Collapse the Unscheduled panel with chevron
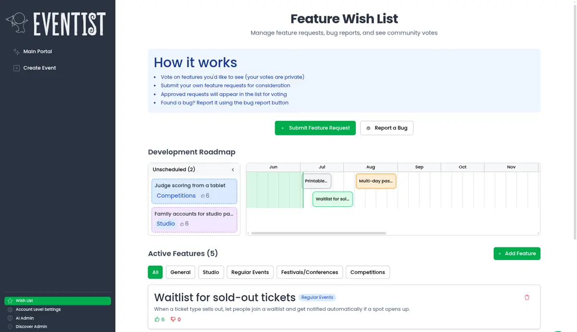 pos(233,169)
